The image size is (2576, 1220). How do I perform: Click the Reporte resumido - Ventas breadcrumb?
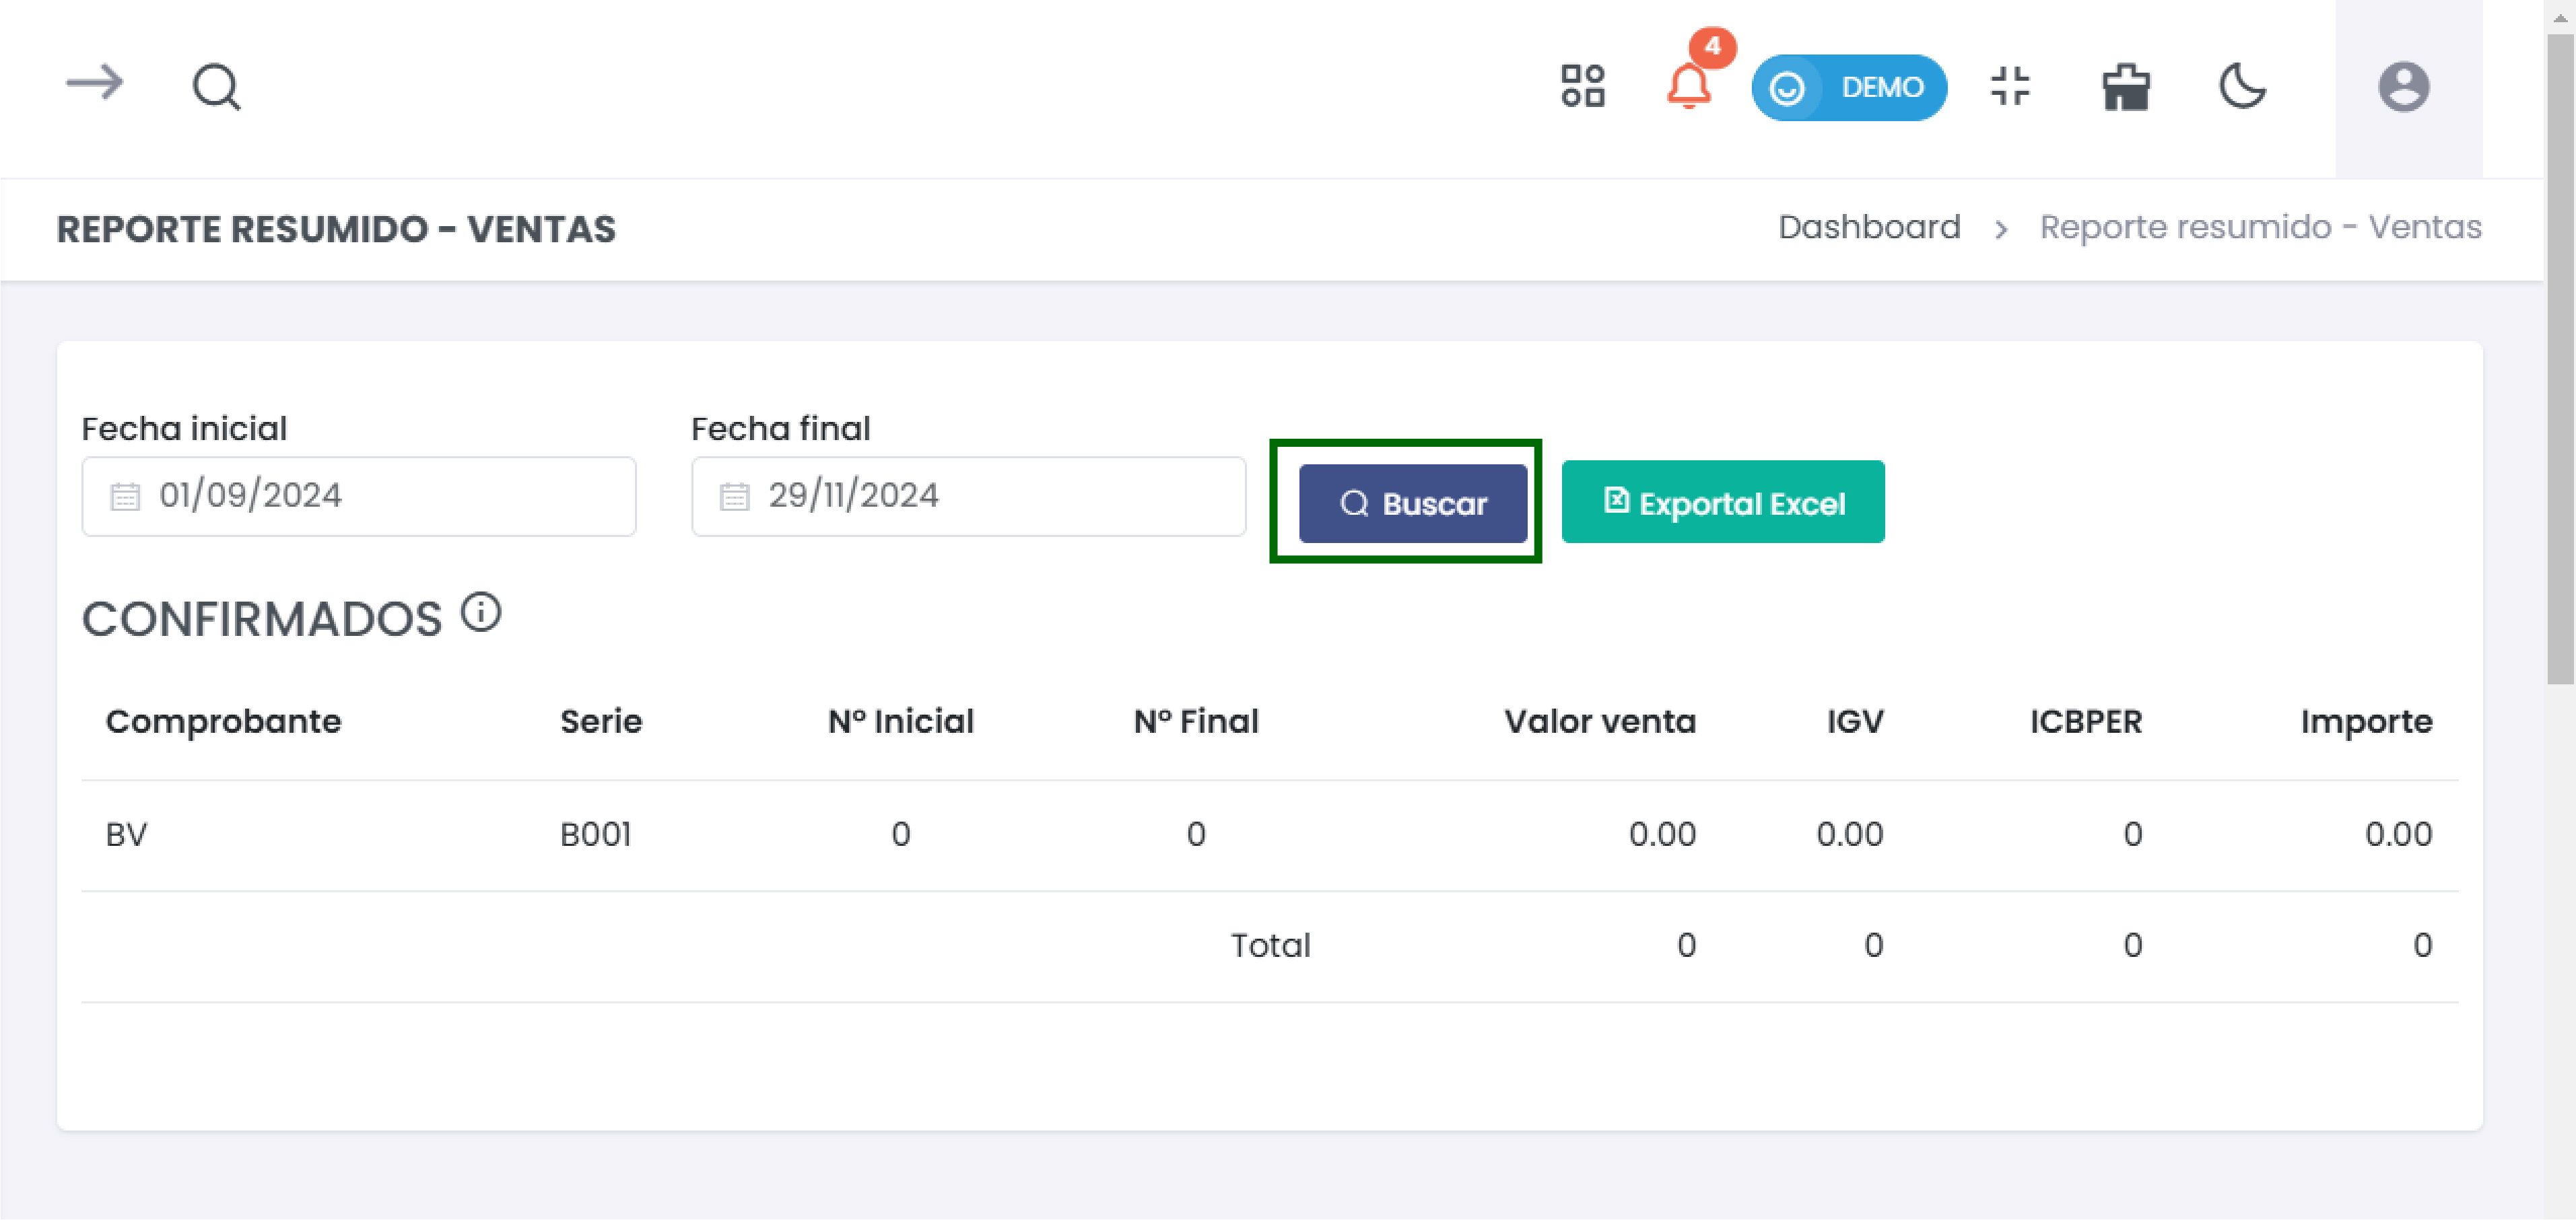click(x=2260, y=228)
